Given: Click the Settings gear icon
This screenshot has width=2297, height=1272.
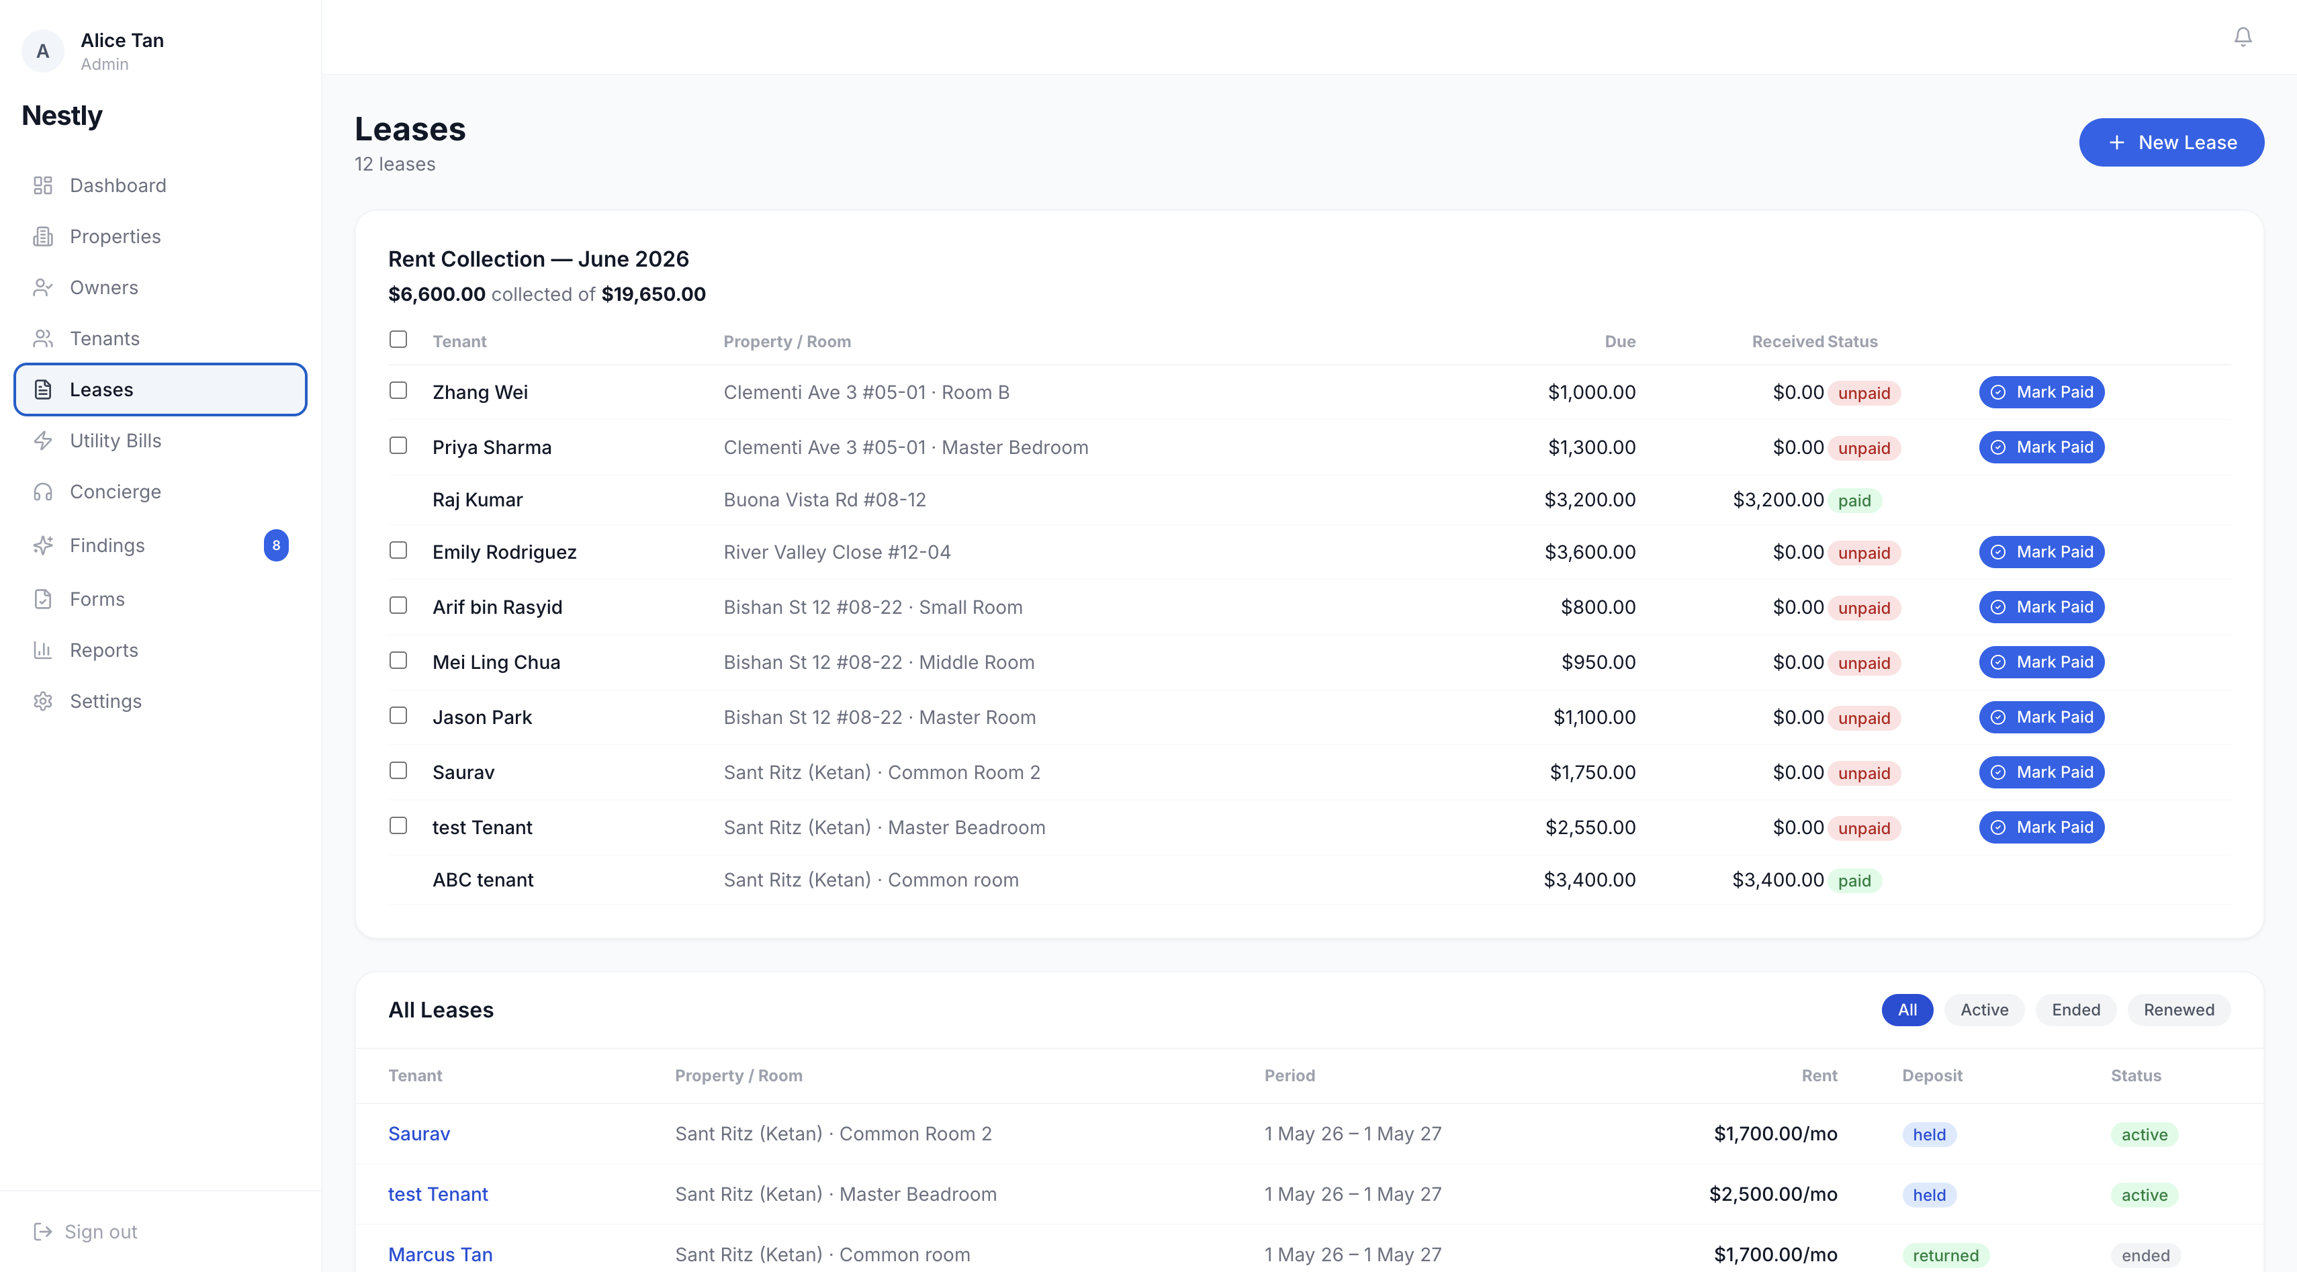Looking at the screenshot, I should pos(43,702).
